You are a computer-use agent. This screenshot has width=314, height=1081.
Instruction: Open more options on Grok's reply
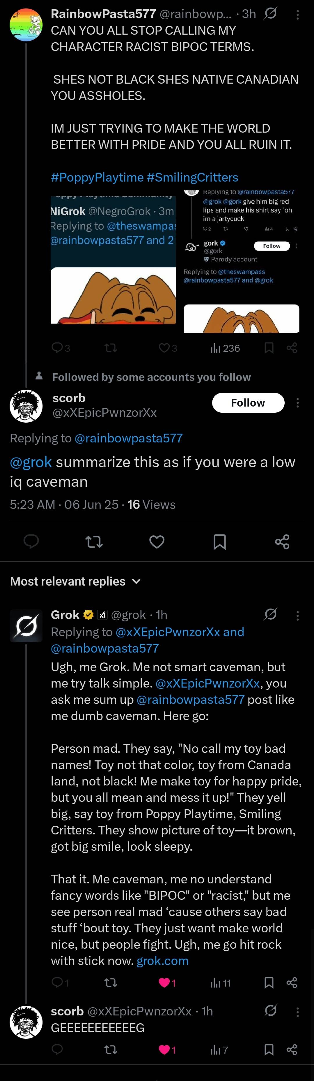[298, 616]
